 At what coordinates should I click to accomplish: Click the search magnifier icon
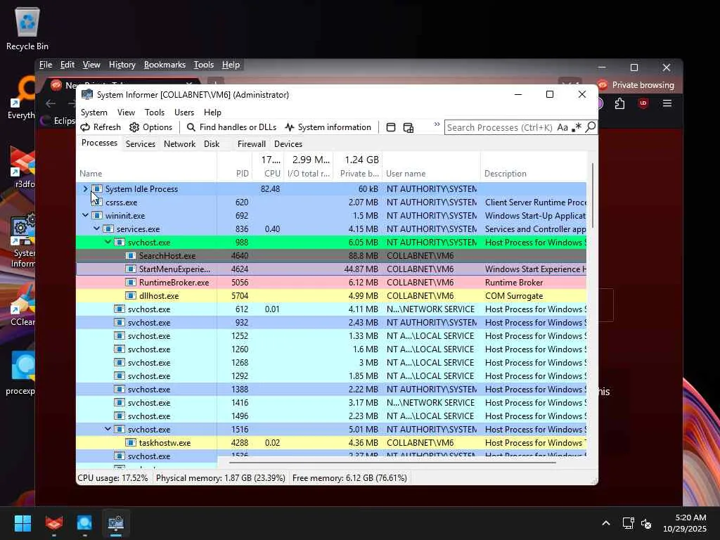point(591,127)
